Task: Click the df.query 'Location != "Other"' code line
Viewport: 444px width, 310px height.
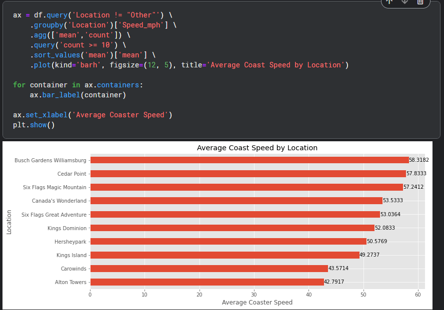Action: point(92,15)
